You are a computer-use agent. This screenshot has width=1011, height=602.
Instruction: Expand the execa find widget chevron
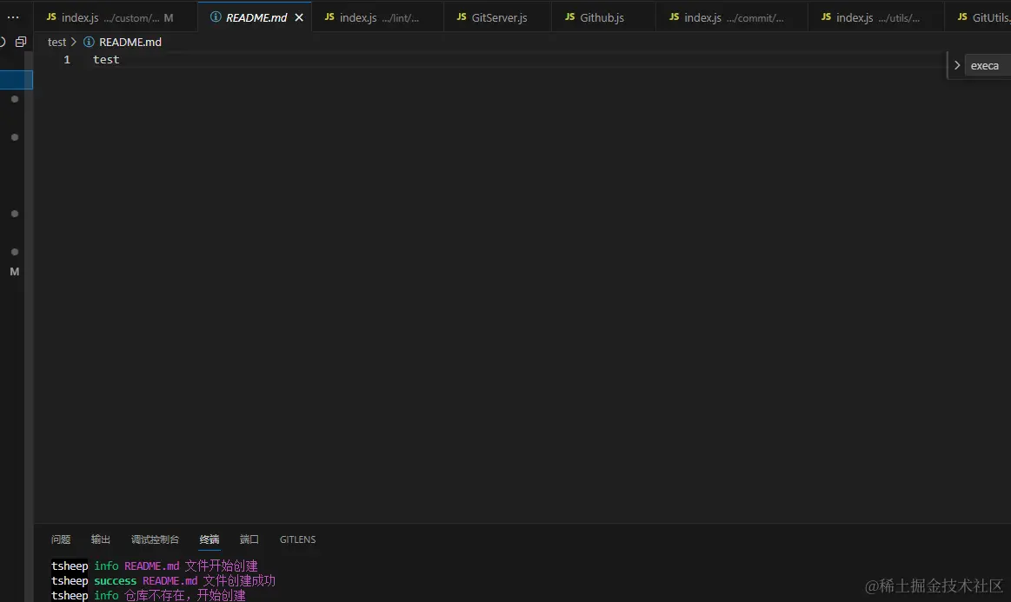957,66
